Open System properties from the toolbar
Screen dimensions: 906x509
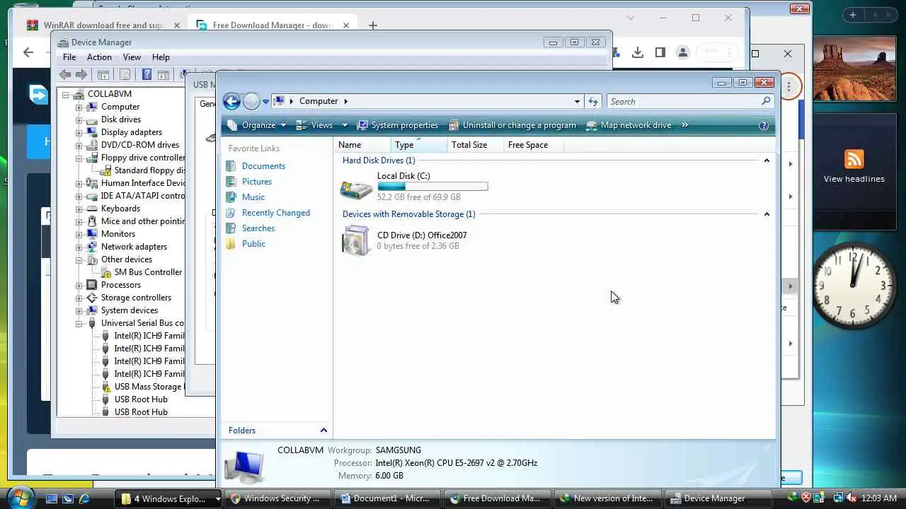point(398,125)
